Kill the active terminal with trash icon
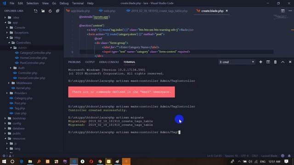Viewport: 294px width, 165px height. click(x=275, y=62)
